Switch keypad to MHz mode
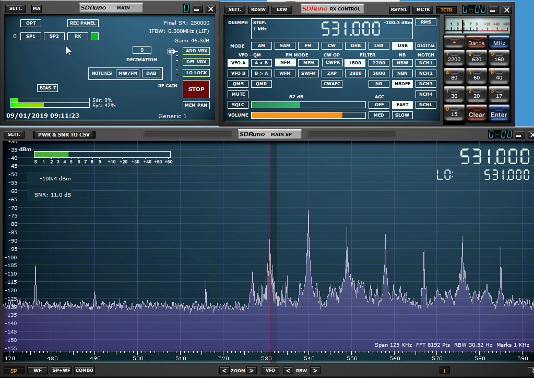This screenshot has height=378, width=534. [x=499, y=42]
